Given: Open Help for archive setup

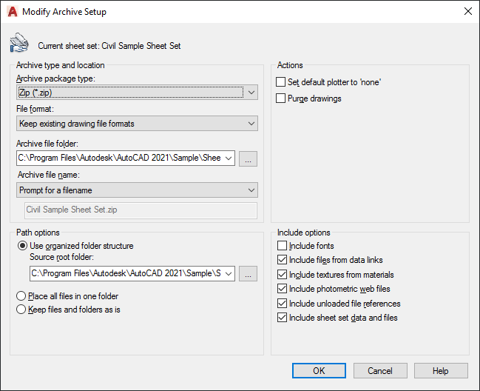Looking at the screenshot, I should [x=441, y=371].
